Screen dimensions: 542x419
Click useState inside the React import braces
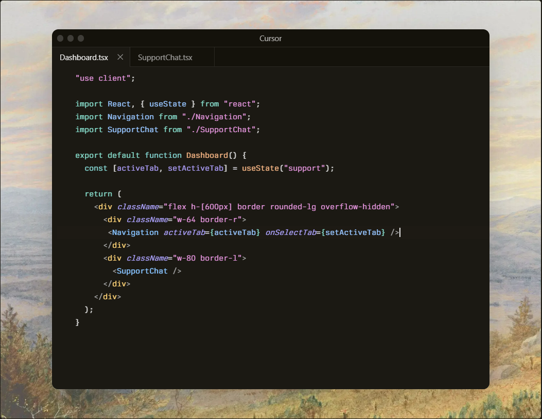(167, 104)
